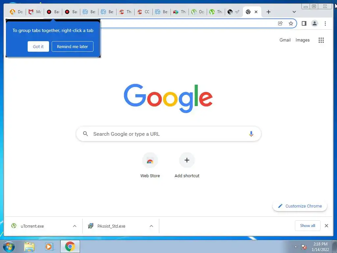Open the downloaded uTorrent.exe file
The height and width of the screenshot is (253, 337).
coord(32,226)
